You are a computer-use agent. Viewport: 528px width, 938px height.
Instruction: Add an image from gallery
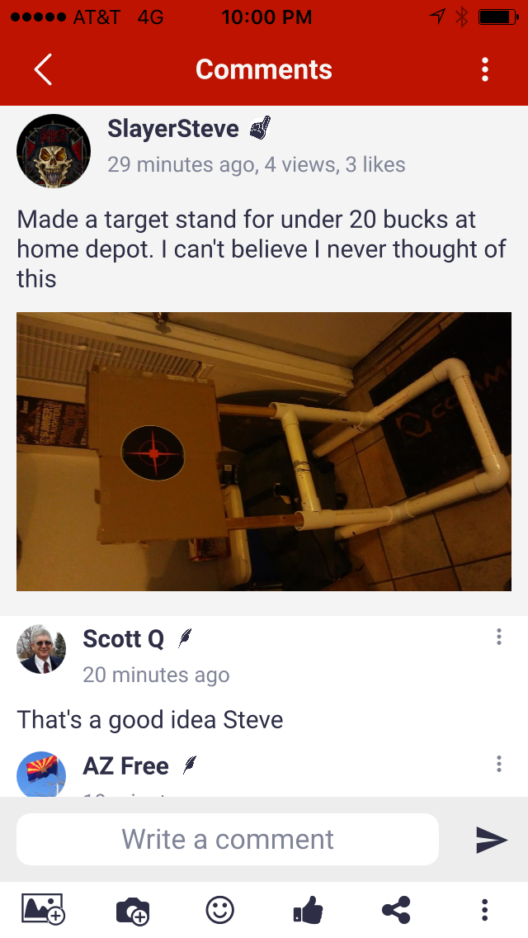tap(43, 909)
